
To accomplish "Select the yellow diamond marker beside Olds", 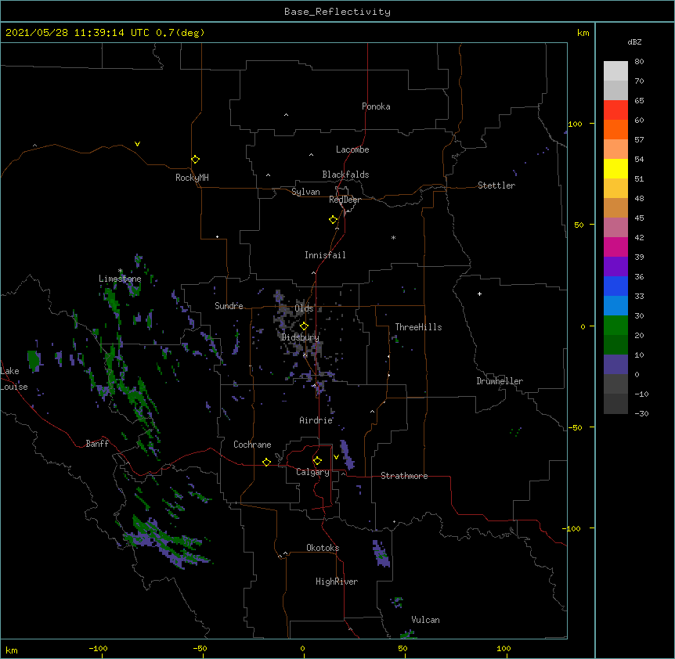I will [x=304, y=326].
